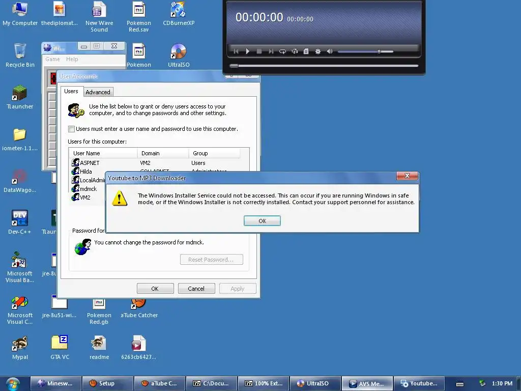Open media player settings gear
521x391 pixels.
[318, 51]
